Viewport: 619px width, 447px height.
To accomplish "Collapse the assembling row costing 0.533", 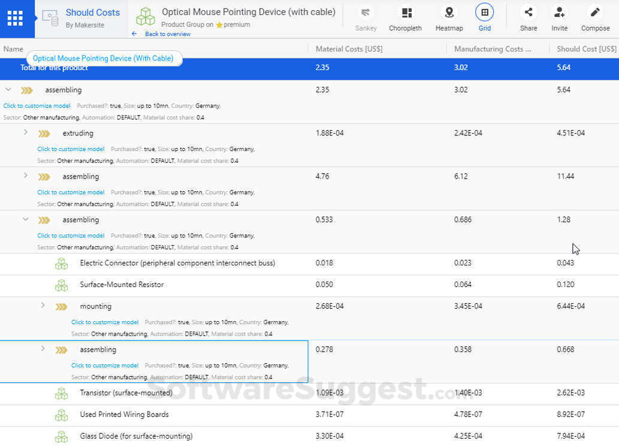I will pyautogui.click(x=25, y=219).
